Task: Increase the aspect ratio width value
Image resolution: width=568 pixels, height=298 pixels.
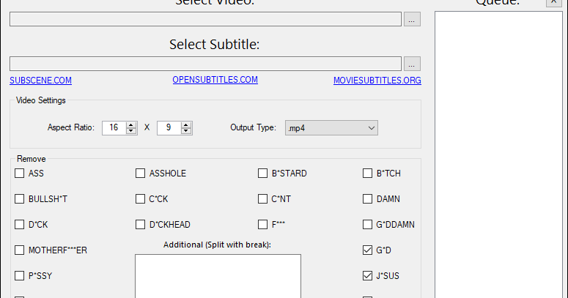Action: click(x=131, y=124)
